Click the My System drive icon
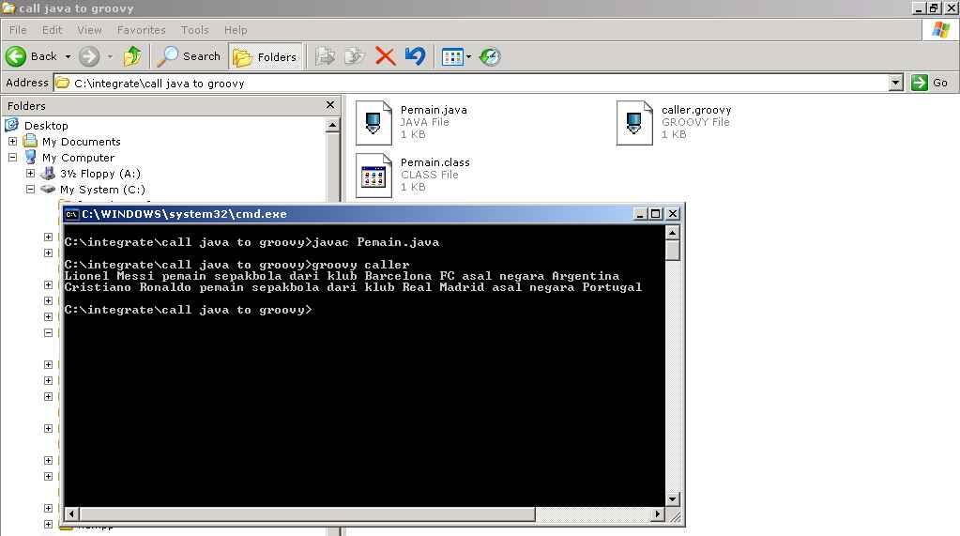 tap(48, 190)
